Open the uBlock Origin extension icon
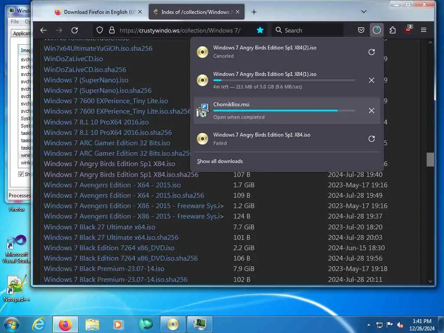The width and height of the screenshot is (444, 333). (x=408, y=29)
